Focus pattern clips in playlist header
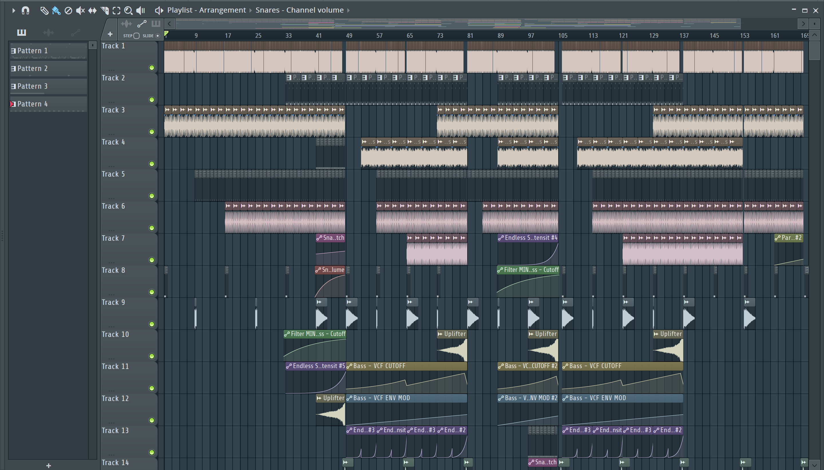The height and width of the screenshot is (470, 824). (x=156, y=23)
